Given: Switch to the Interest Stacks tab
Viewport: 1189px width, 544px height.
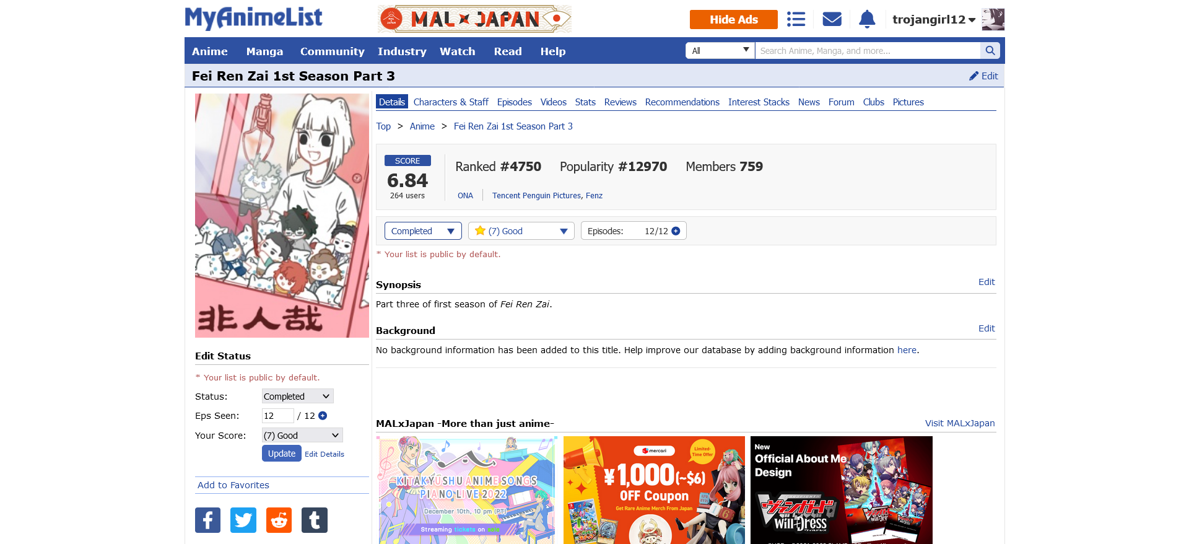Looking at the screenshot, I should (759, 102).
